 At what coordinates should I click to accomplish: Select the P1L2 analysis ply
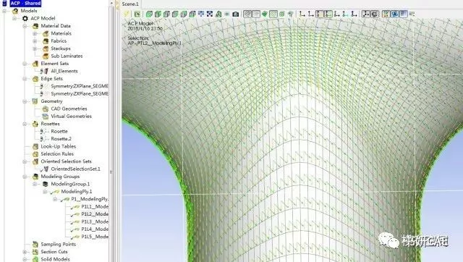[x=95, y=214]
